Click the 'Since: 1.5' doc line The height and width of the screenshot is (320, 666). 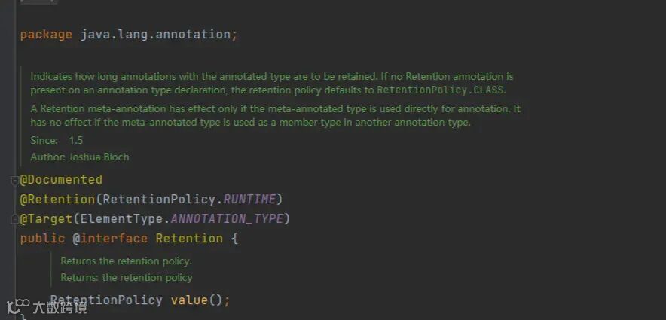(x=57, y=141)
